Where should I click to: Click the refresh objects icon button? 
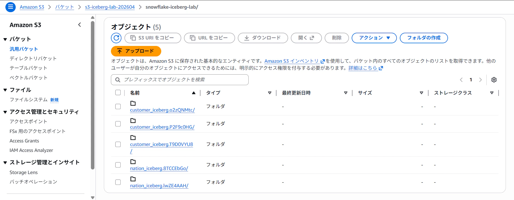tap(116, 38)
